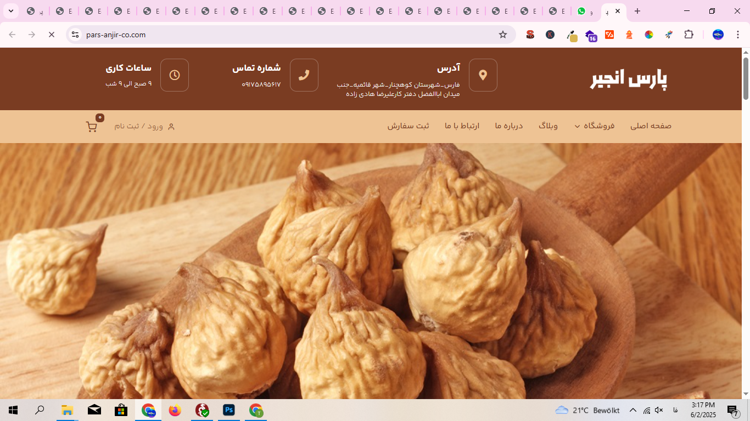The height and width of the screenshot is (421, 750).
Task: Activate the eyedropper color picker extension
Action: click(x=572, y=36)
